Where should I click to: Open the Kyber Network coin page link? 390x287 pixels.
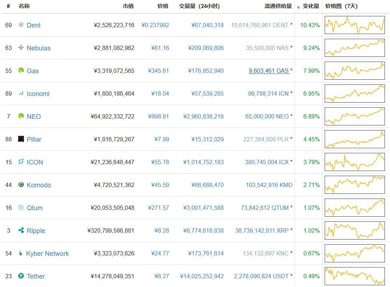47,254
